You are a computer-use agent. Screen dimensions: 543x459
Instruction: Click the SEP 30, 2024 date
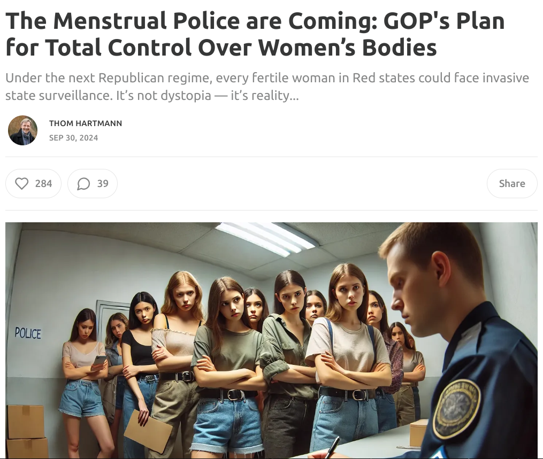point(73,138)
